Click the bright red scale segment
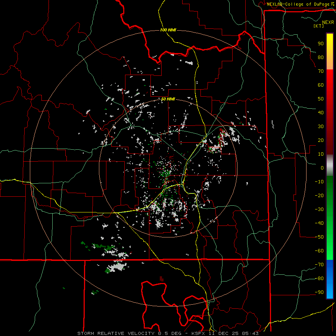The image size is (336, 336). [330, 86]
